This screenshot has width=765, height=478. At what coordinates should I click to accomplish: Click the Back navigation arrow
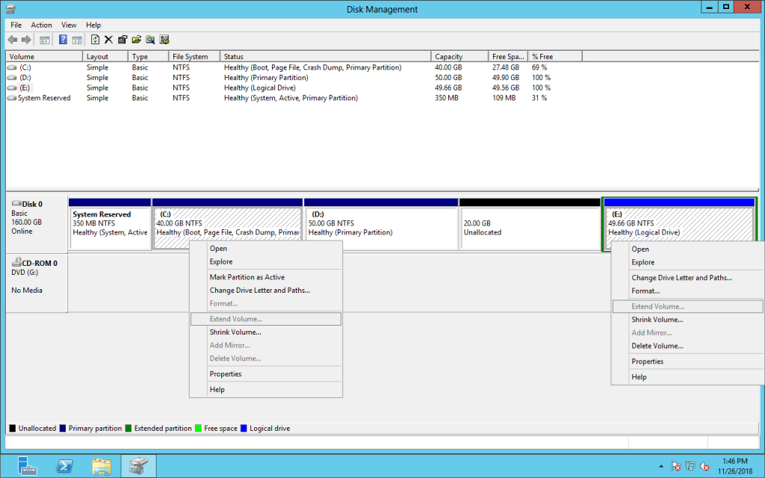(11, 40)
